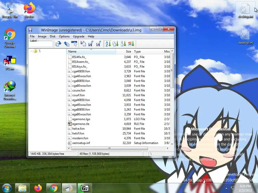
Task: Click the helvf.fon file icon
Action: coord(70,133)
